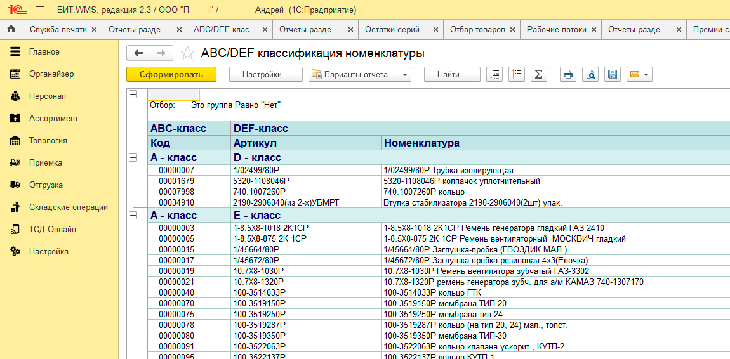Select article 1-8.5Х8-875 2К 1СР cell
The image size is (730, 359).
pos(307,238)
